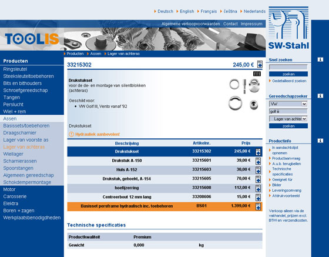Switch language to Nederlands

(254, 11)
